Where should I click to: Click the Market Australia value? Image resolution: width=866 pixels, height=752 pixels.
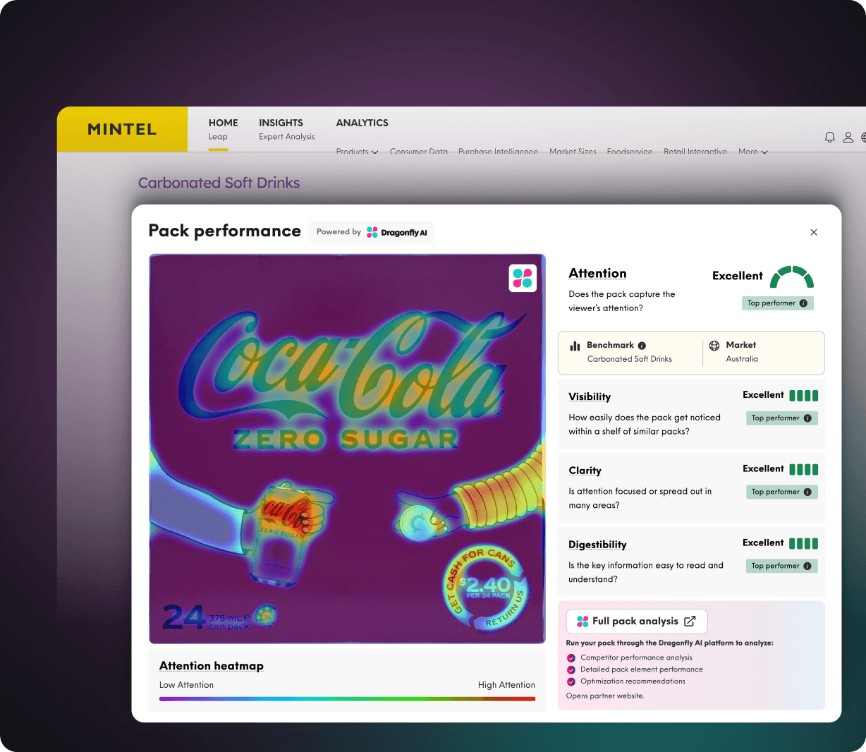pos(742,359)
